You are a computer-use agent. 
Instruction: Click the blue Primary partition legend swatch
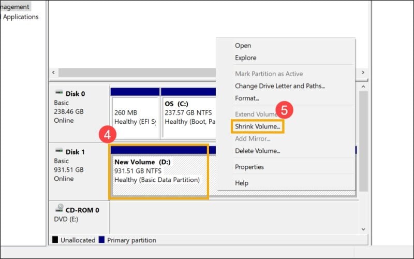click(101, 240)
